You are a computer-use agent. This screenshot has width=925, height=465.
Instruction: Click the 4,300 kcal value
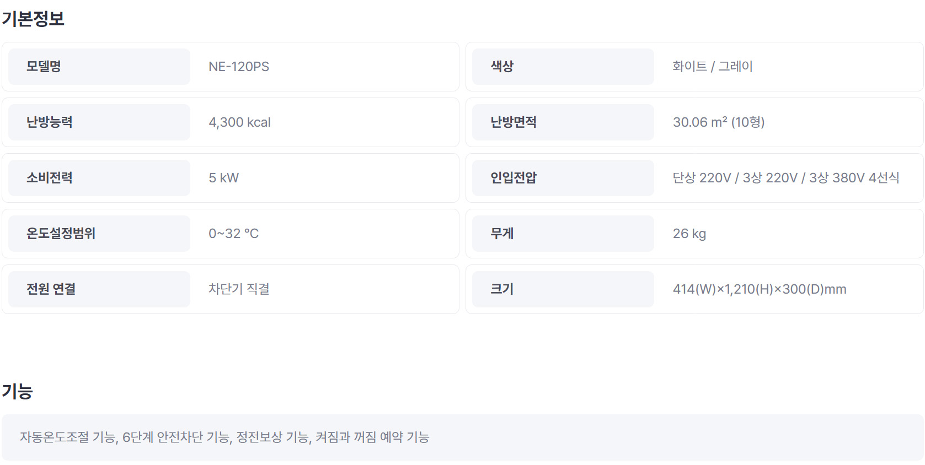(x=239, y=122)
